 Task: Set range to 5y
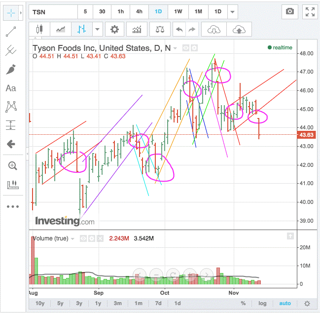tap(60, 304)
